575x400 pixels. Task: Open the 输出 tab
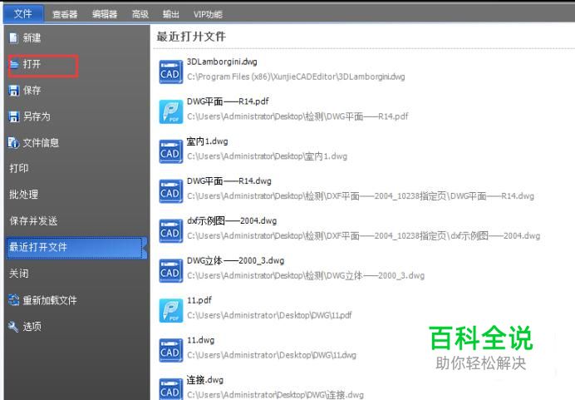pyautogui.click(x=171, y=14)
